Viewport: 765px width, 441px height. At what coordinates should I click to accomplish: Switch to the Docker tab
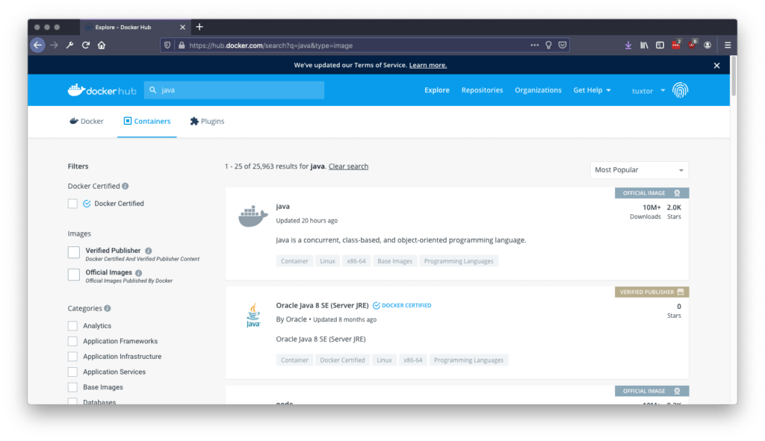click(87, 122)
